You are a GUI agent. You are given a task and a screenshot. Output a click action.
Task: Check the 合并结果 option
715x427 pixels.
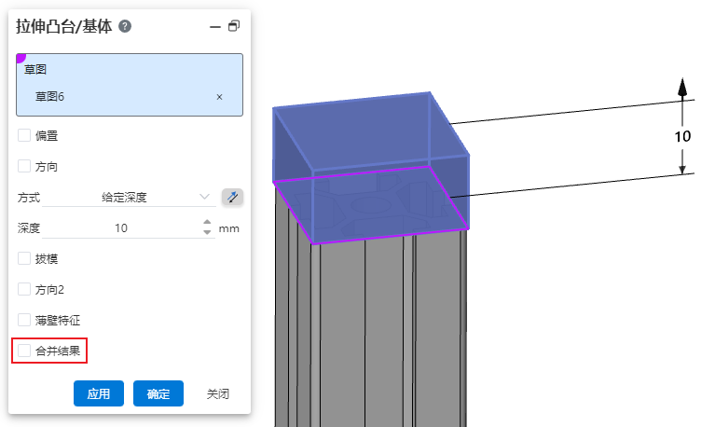point(24,351)
